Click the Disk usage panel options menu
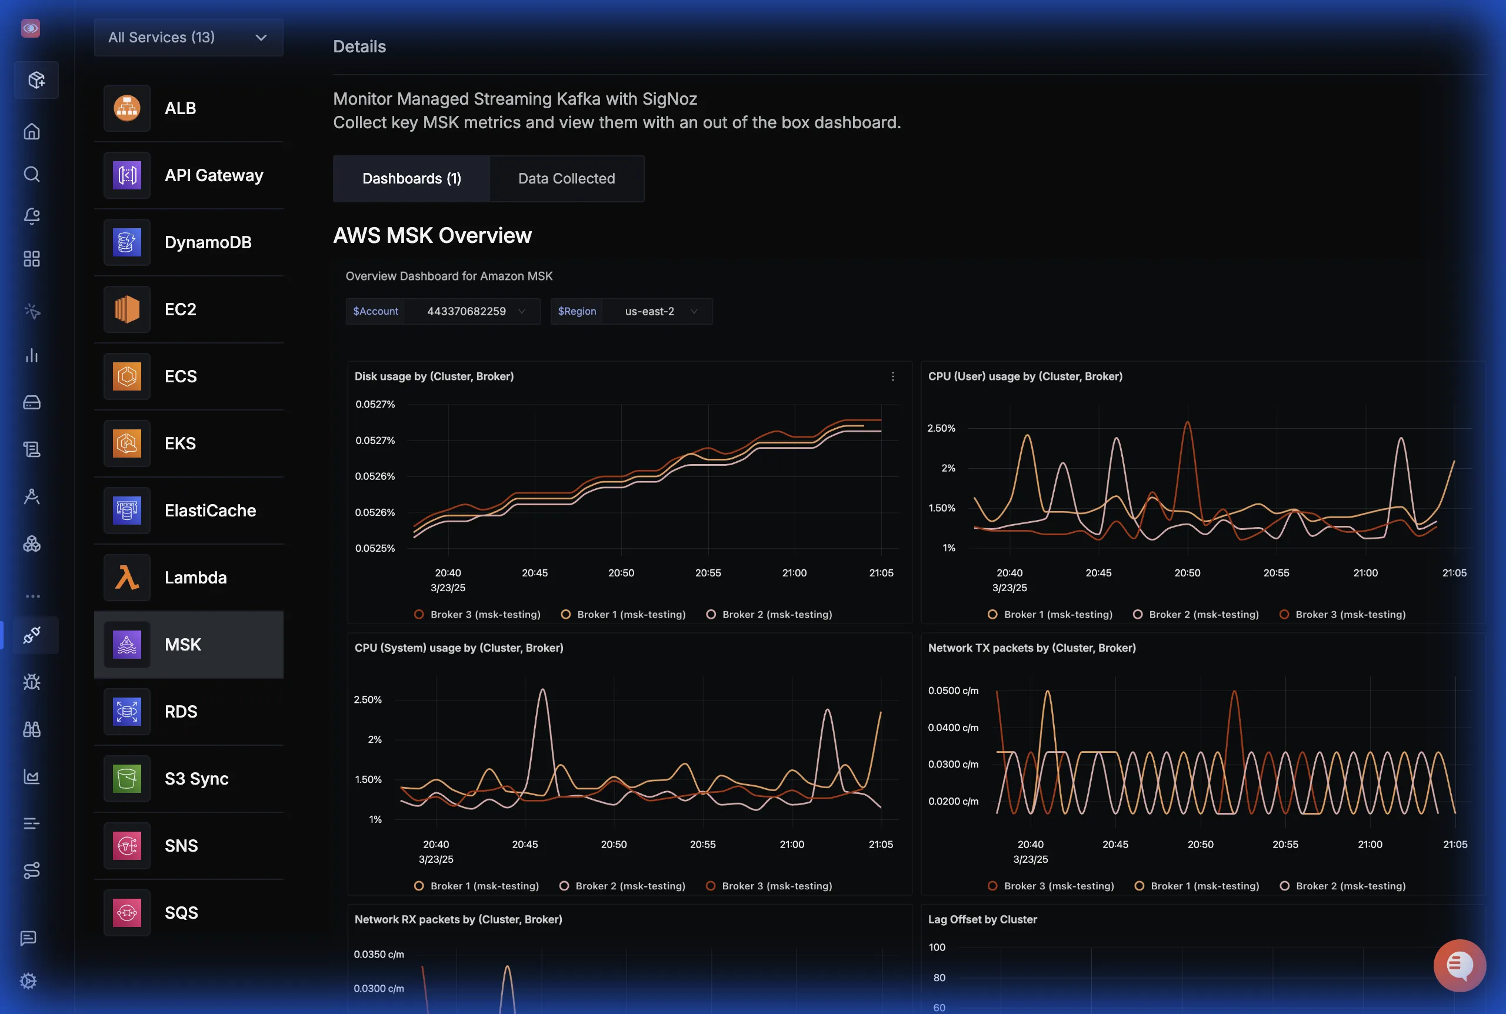 click(893, 376)
